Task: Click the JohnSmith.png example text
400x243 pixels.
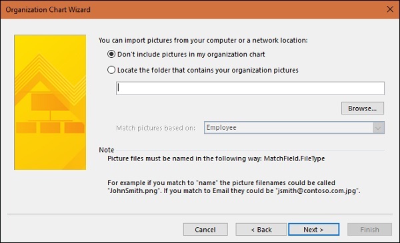Action: click(x=134, y=191)
